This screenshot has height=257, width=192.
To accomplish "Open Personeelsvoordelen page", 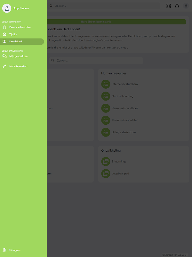I will [125, 120].
